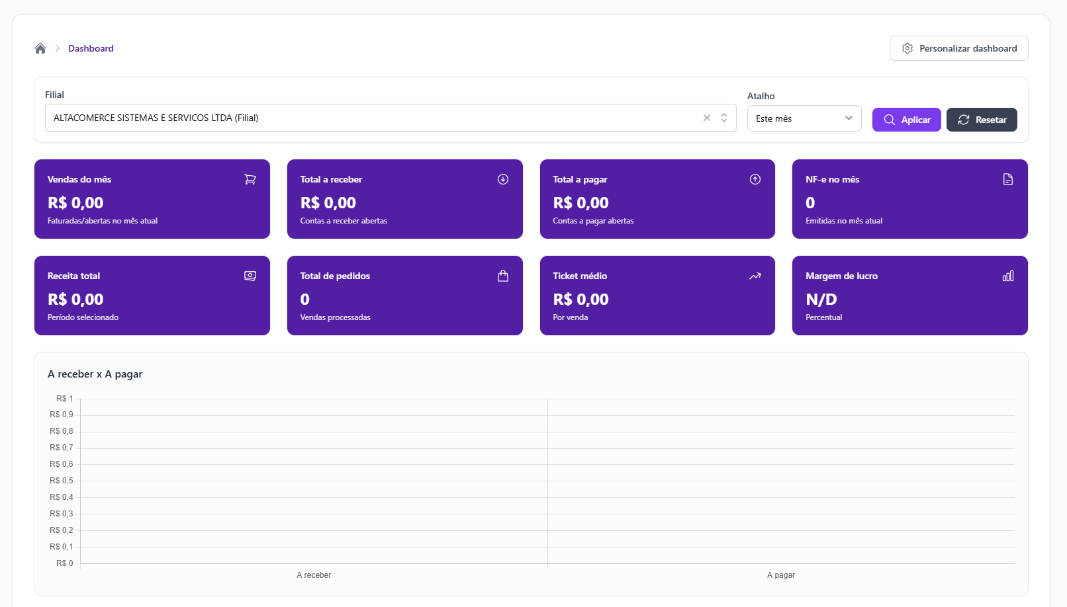Click the cart icon on Vendas do mês

(250, 179)
